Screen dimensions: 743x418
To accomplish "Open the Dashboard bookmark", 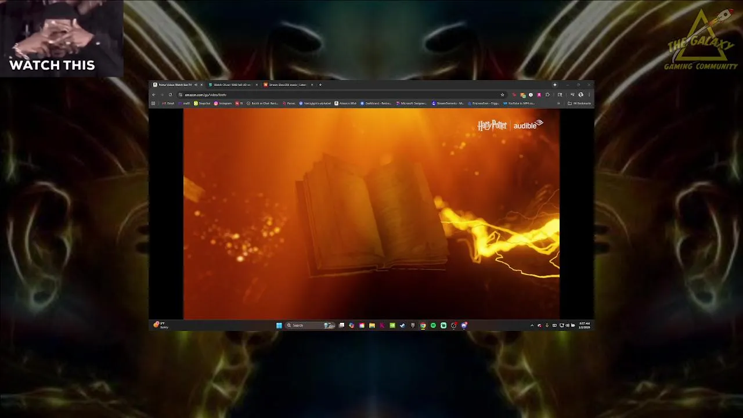I will coord(376,103).
